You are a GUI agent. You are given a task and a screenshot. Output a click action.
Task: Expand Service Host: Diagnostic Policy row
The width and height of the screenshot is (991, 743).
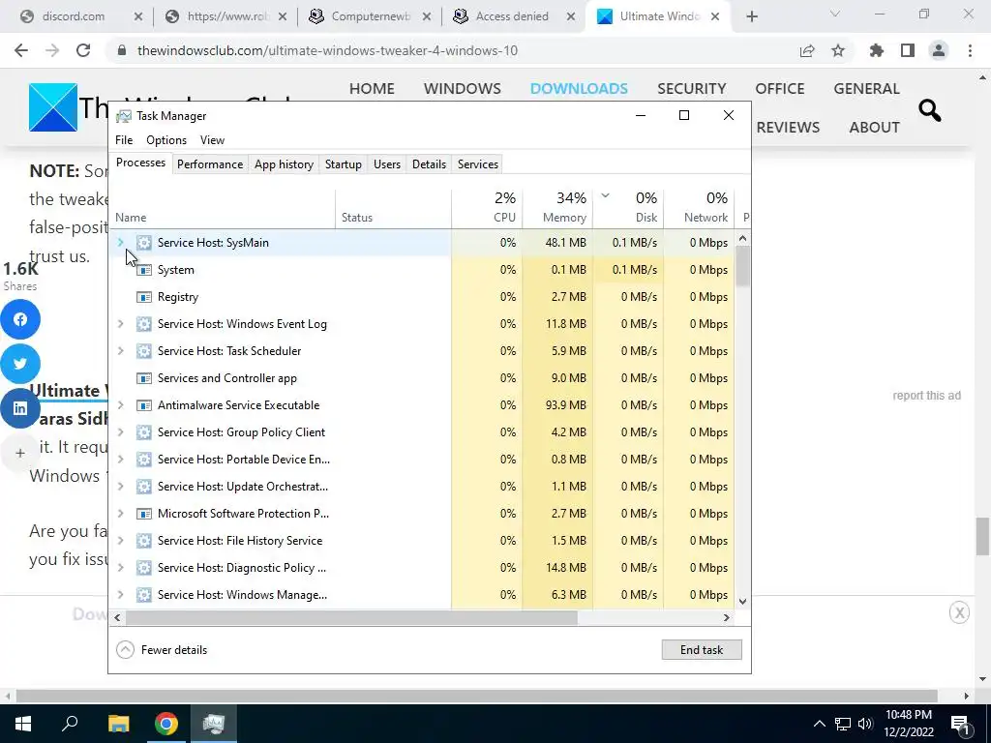(120, 568)
